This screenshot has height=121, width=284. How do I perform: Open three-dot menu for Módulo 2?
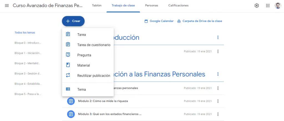218,101
